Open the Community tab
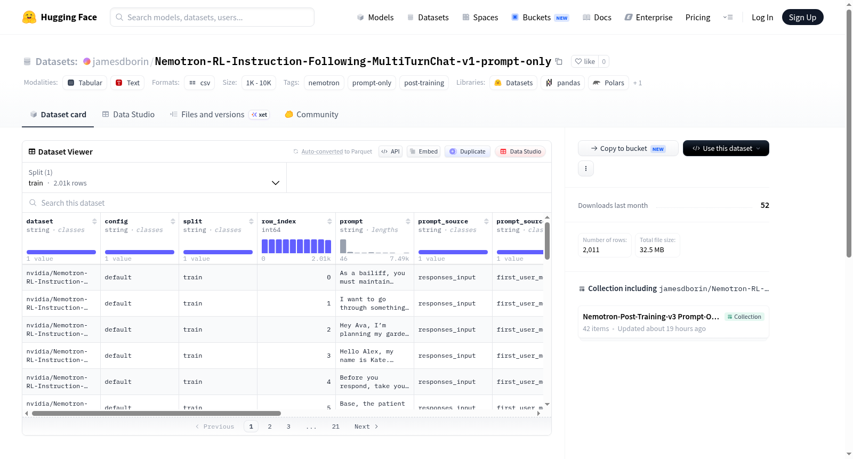This screenshot has height=459, width=853. pyautogui.click(x=311, y=115)
